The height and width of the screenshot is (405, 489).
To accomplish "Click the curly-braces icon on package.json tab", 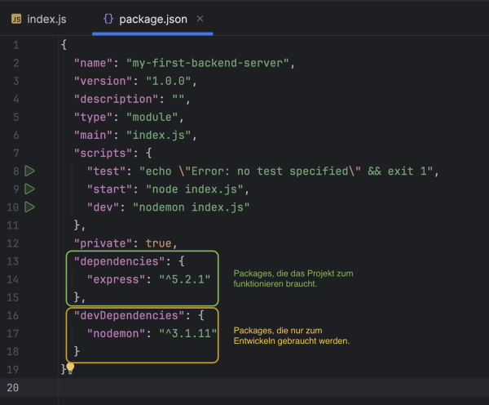I will [x=108, y=18].
